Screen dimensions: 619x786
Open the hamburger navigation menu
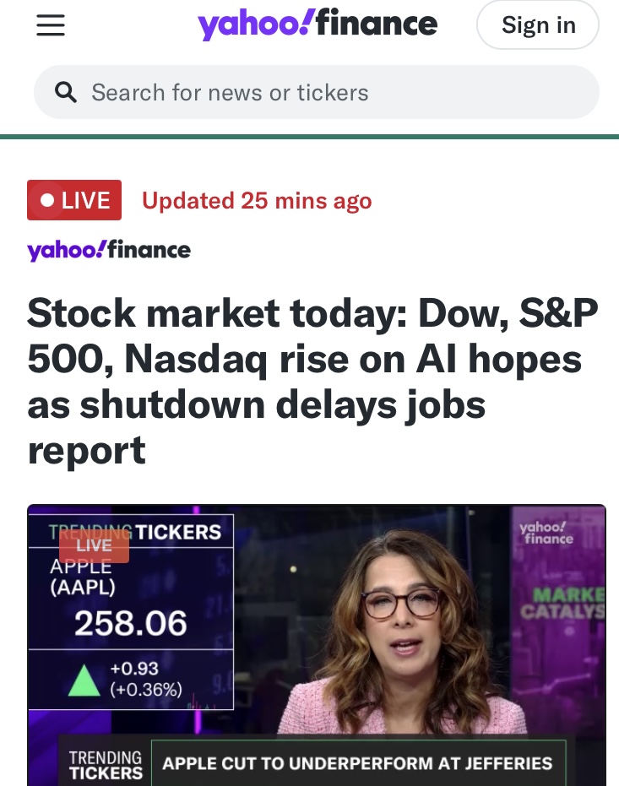point(51,26)
